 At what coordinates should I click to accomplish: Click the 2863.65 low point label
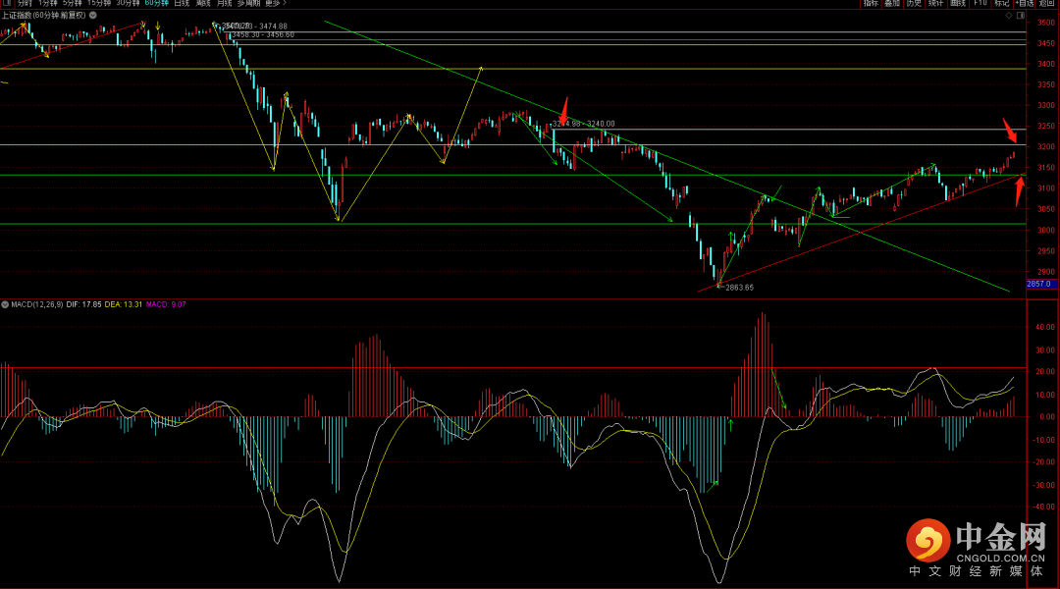point(739,288)
